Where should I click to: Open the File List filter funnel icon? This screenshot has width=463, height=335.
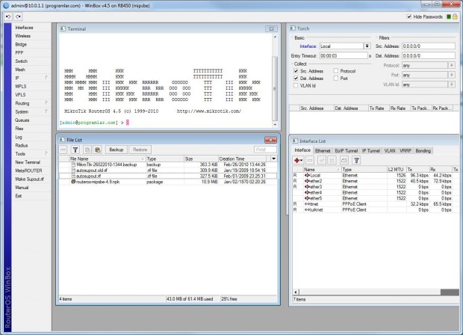click(x=75, y=150)
